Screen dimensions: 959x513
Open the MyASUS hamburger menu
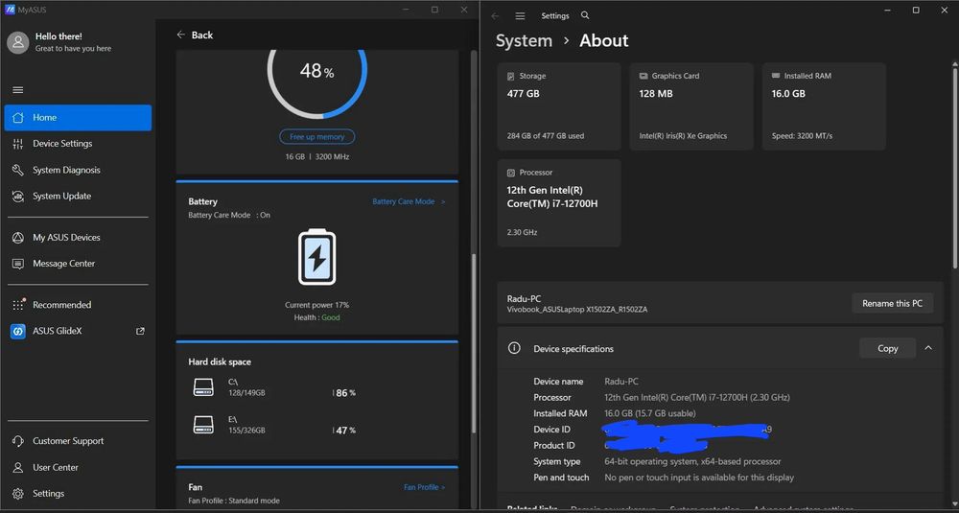(17, 90)
